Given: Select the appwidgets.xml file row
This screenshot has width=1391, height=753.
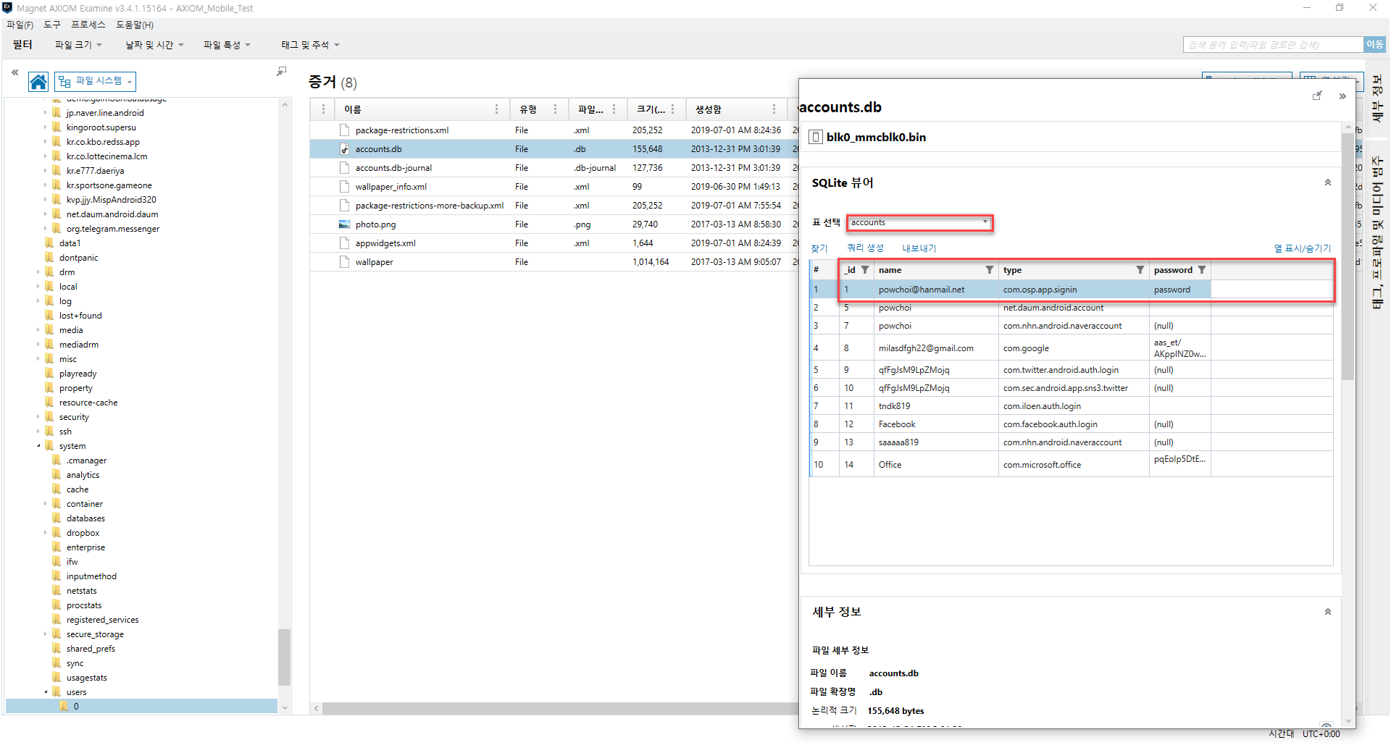Looking at the screenshot, I should (x=554, y=243).
